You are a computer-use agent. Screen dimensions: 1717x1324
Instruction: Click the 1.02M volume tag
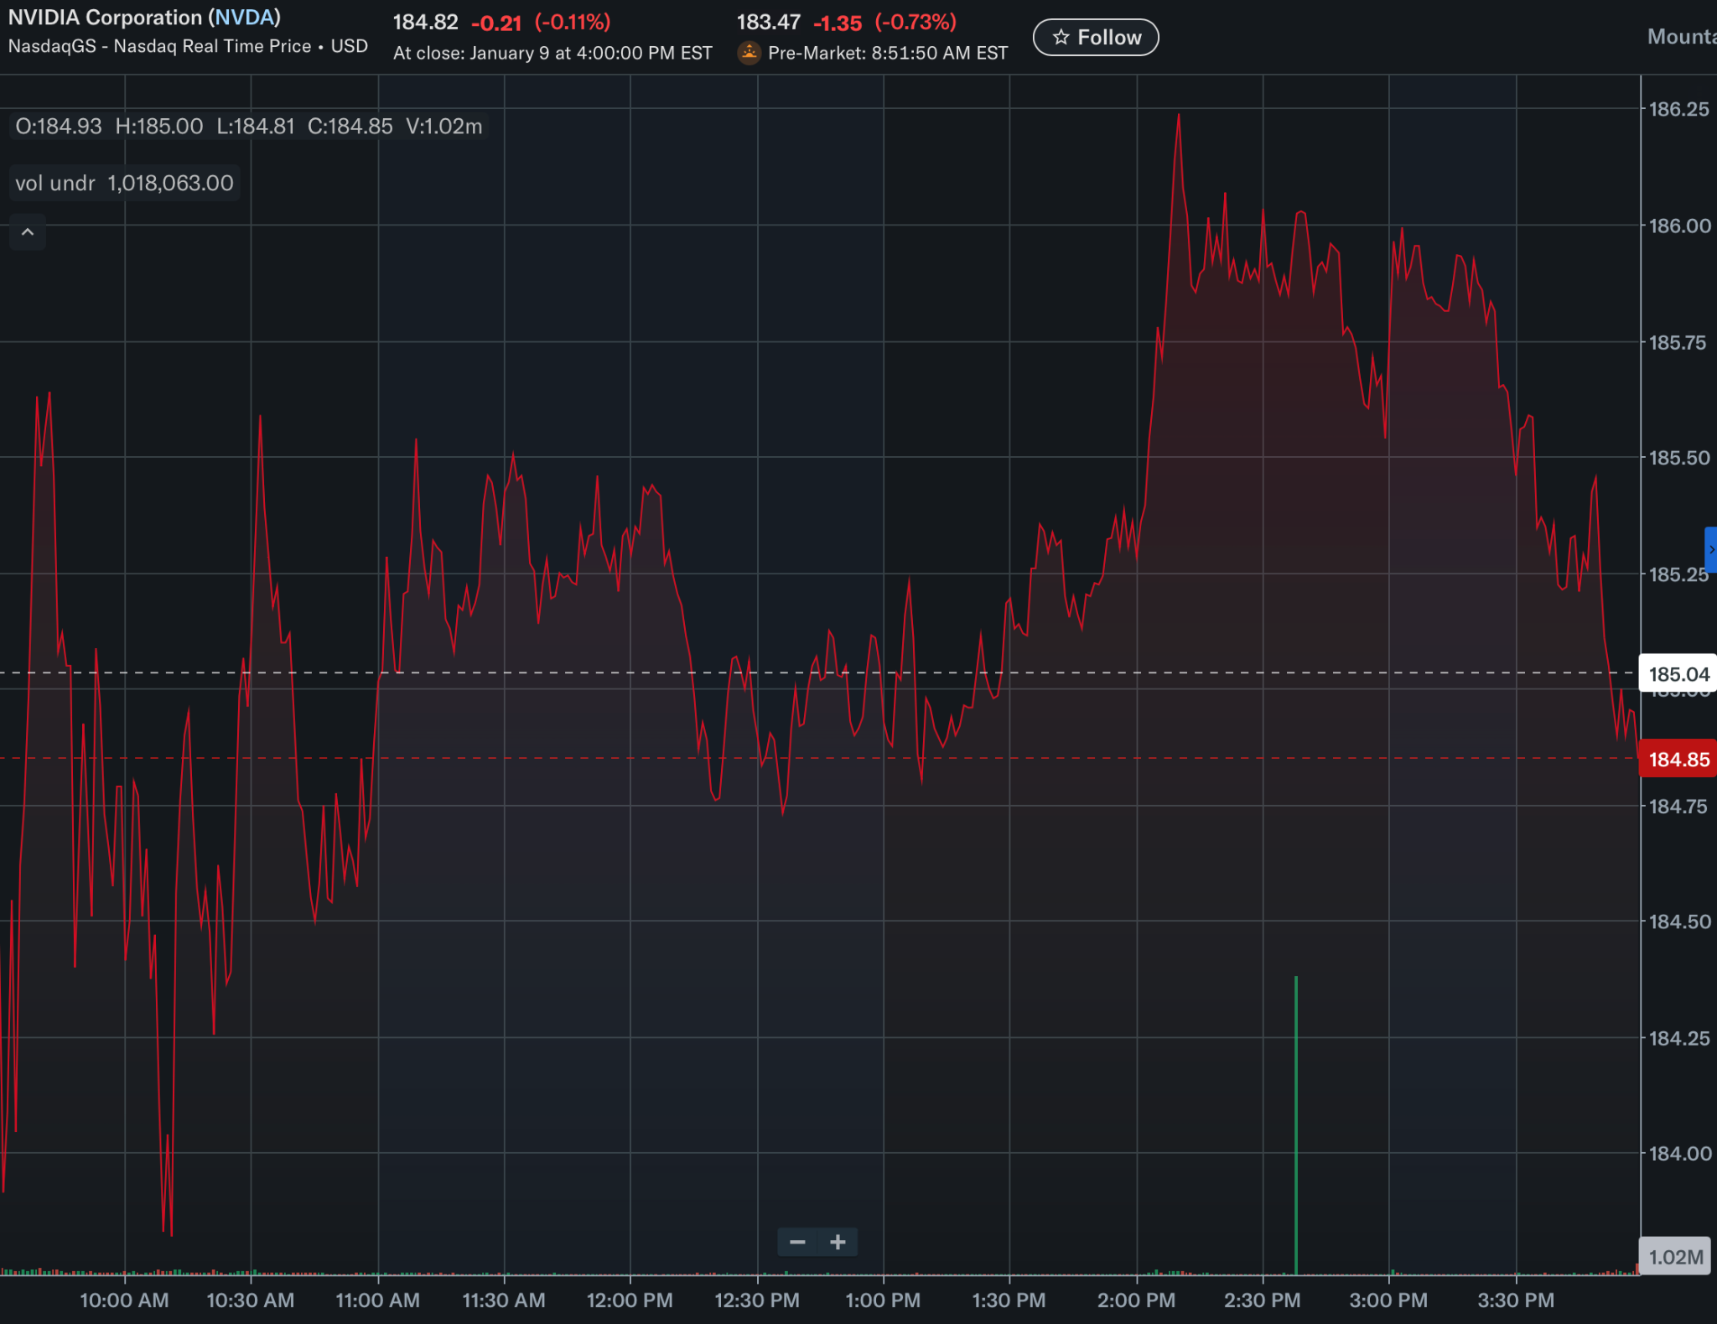point(1675,1257)
